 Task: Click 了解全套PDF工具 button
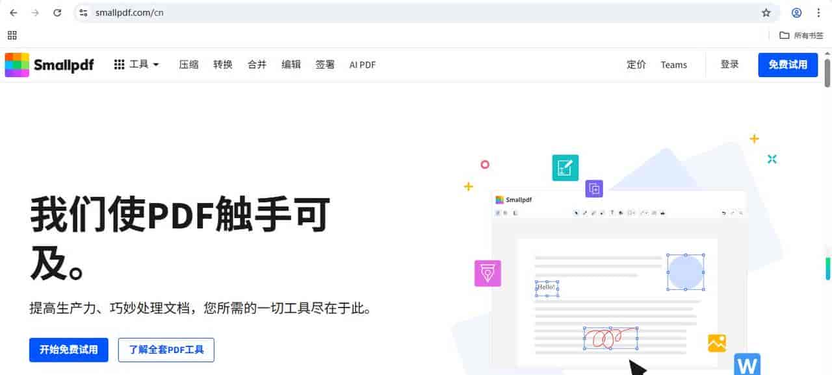166,350
